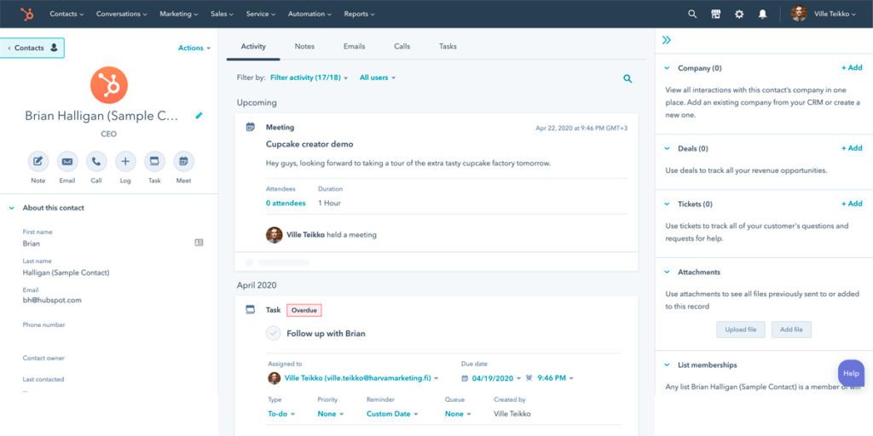
Task: Open the 0 attendees link
Action: pyautogui.click(x=286, y=203)
